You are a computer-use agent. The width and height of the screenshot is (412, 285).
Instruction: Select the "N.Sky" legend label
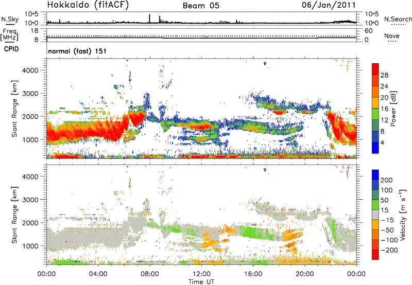[x=10, y=19]
